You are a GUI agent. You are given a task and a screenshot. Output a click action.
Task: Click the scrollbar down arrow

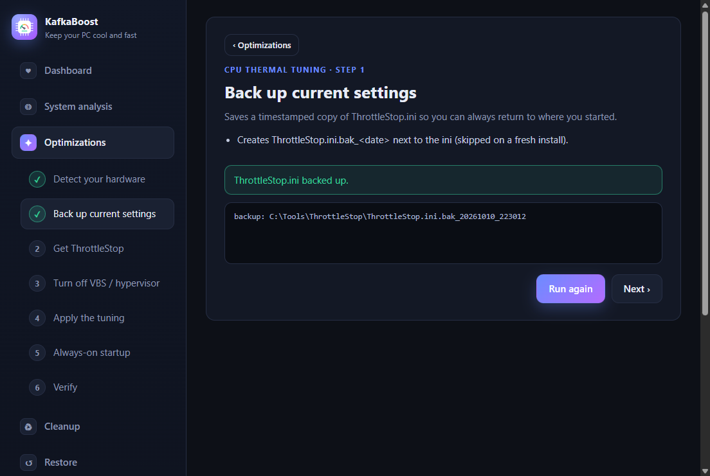coord(705,471)
